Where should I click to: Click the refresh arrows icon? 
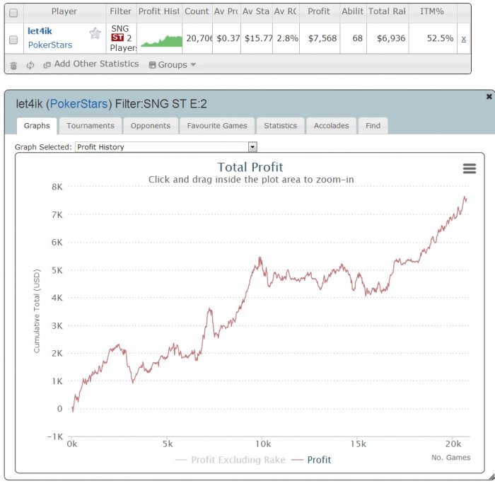click(30, 65)
